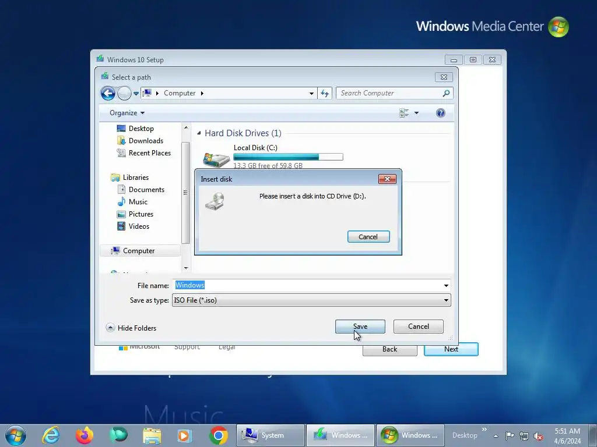Open the recent locations dropdown arrow
The height and width of the screenshot is (447, 597).
coord(136,94)
